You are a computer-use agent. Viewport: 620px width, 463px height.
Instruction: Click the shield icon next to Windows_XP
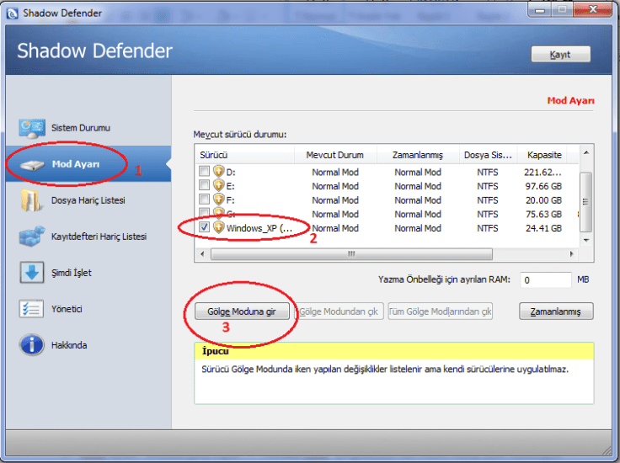pos(219,228)
